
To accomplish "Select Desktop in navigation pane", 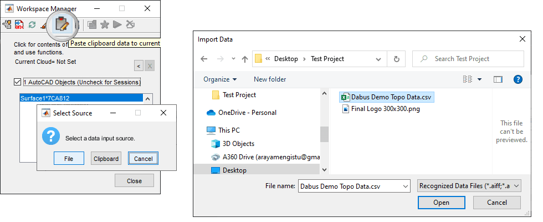I will pyautogui.click(x=257, y=170).
